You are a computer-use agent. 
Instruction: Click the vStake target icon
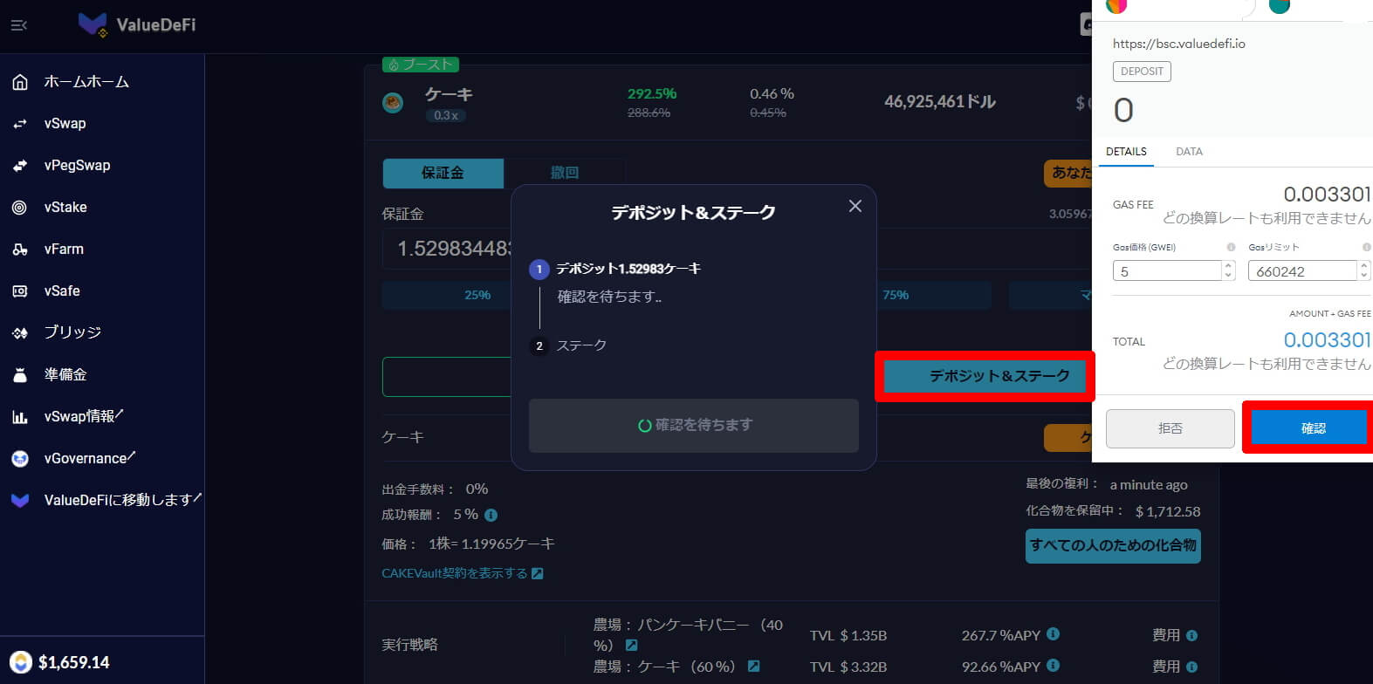(20, 208)
